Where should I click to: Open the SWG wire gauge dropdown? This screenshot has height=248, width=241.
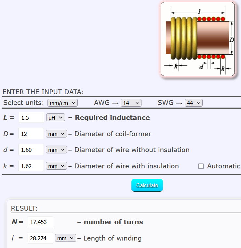point(194,103)
